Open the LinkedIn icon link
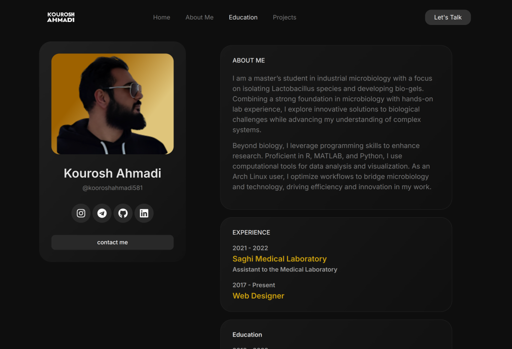The image size is (512, 349). point(144,213)
